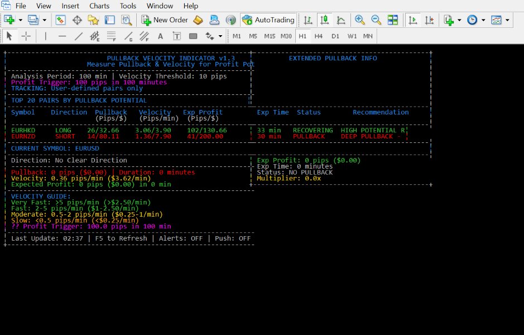Viewport: 524px width, 335px height.
Task: Click the New Order button
Action: pyautogui.click(x=165, y=20)
